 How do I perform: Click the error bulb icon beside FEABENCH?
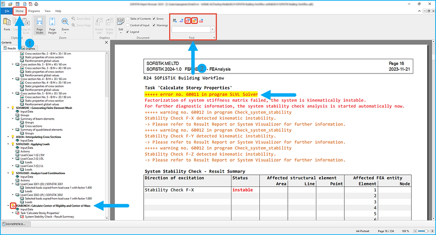pos(13,206)
